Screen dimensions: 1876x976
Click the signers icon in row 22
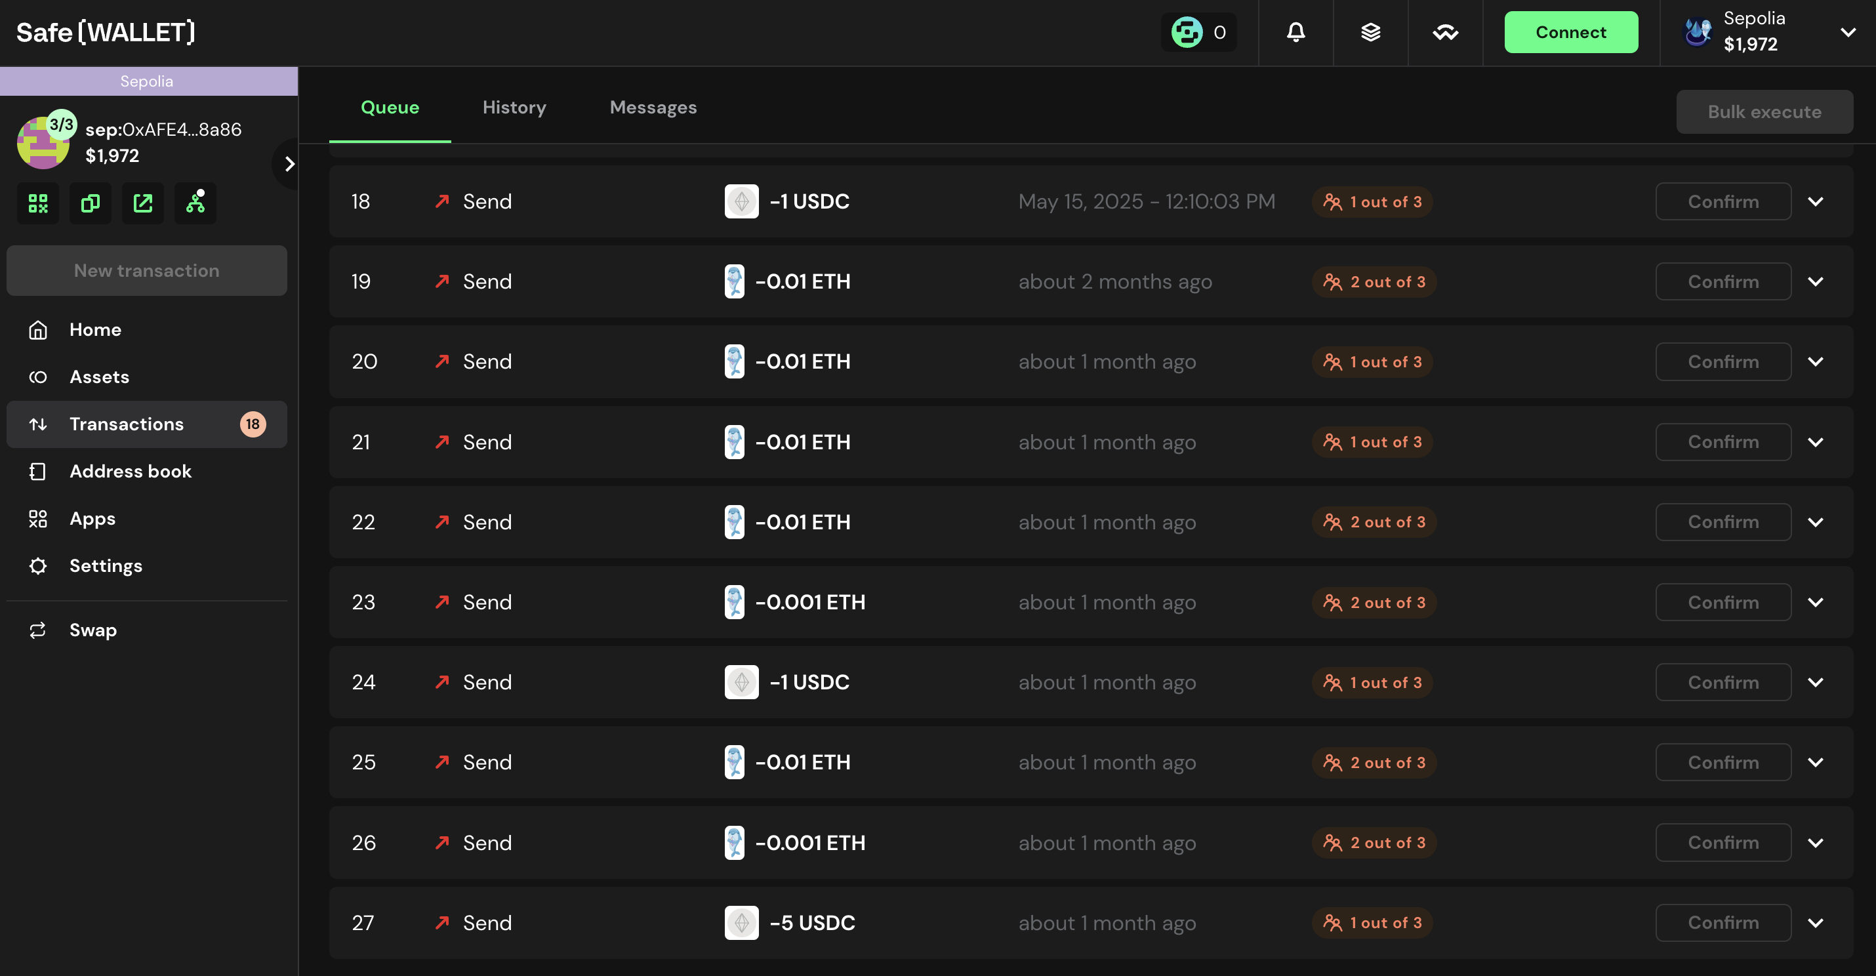point(1333,522)
